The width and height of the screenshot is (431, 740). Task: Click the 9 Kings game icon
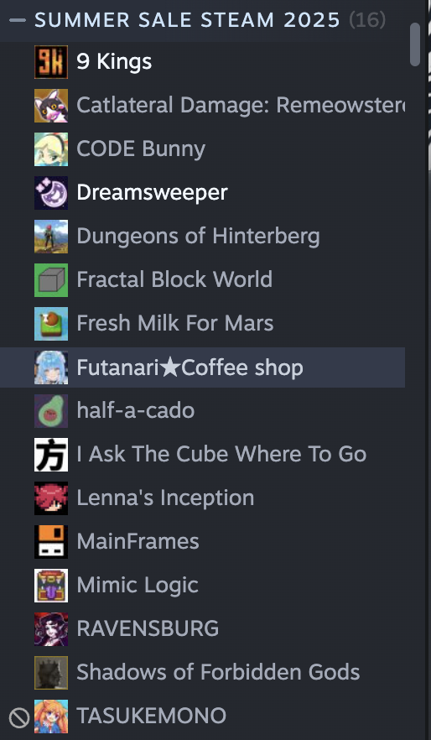pyautogui.click(x=51, y=62)
